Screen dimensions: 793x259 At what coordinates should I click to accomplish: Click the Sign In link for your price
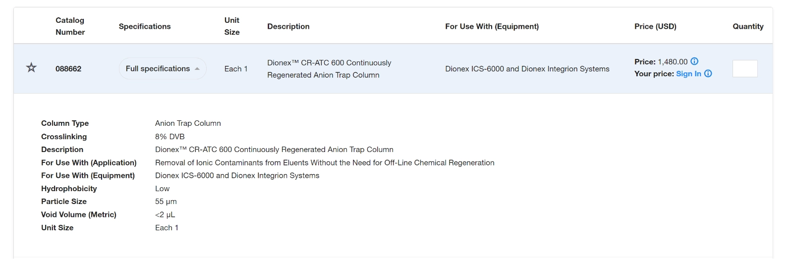coord(688,74)
